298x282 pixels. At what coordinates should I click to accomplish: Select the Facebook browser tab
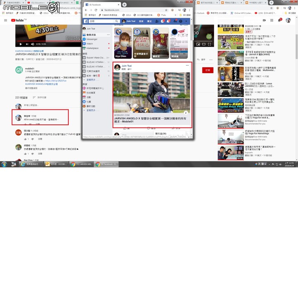tap(102, 5)
